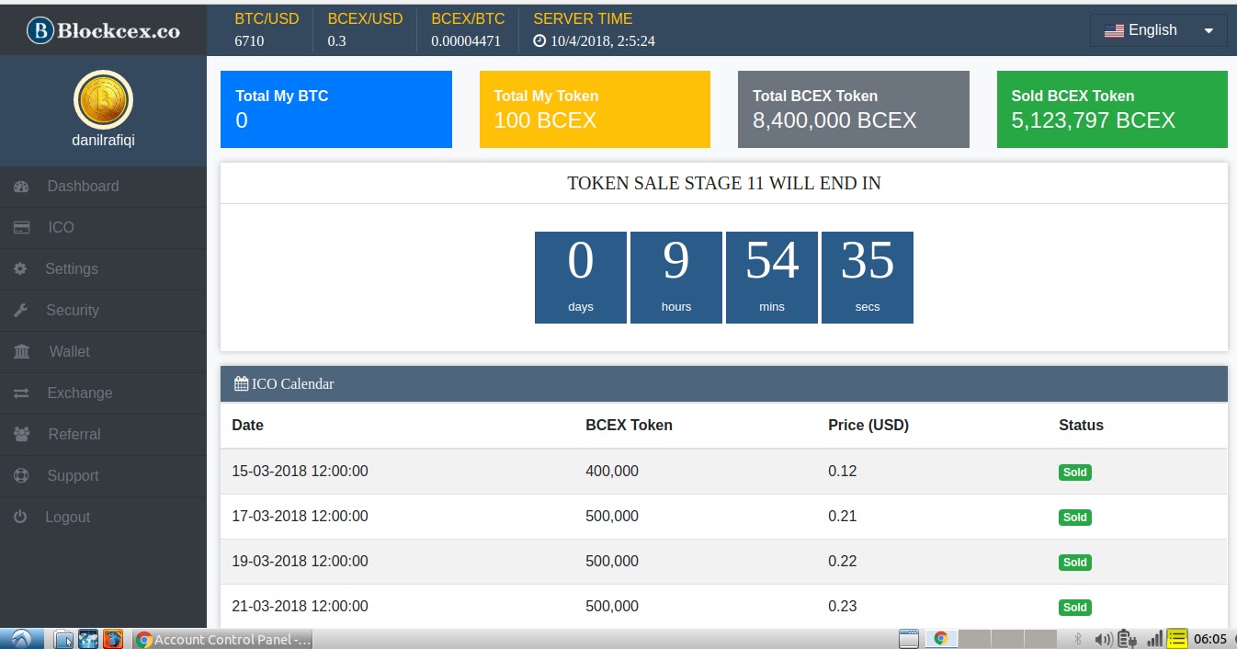This screenshot has height=649, width=1237.
Task: Log out using the Logout link
Action: coord(103,518)
